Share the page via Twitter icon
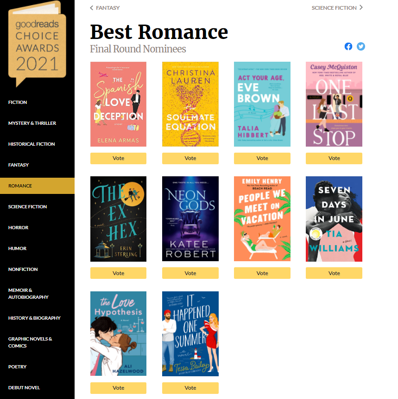Image resolution: width=398 pixels, height=399 pixels. tap(360, 46)
